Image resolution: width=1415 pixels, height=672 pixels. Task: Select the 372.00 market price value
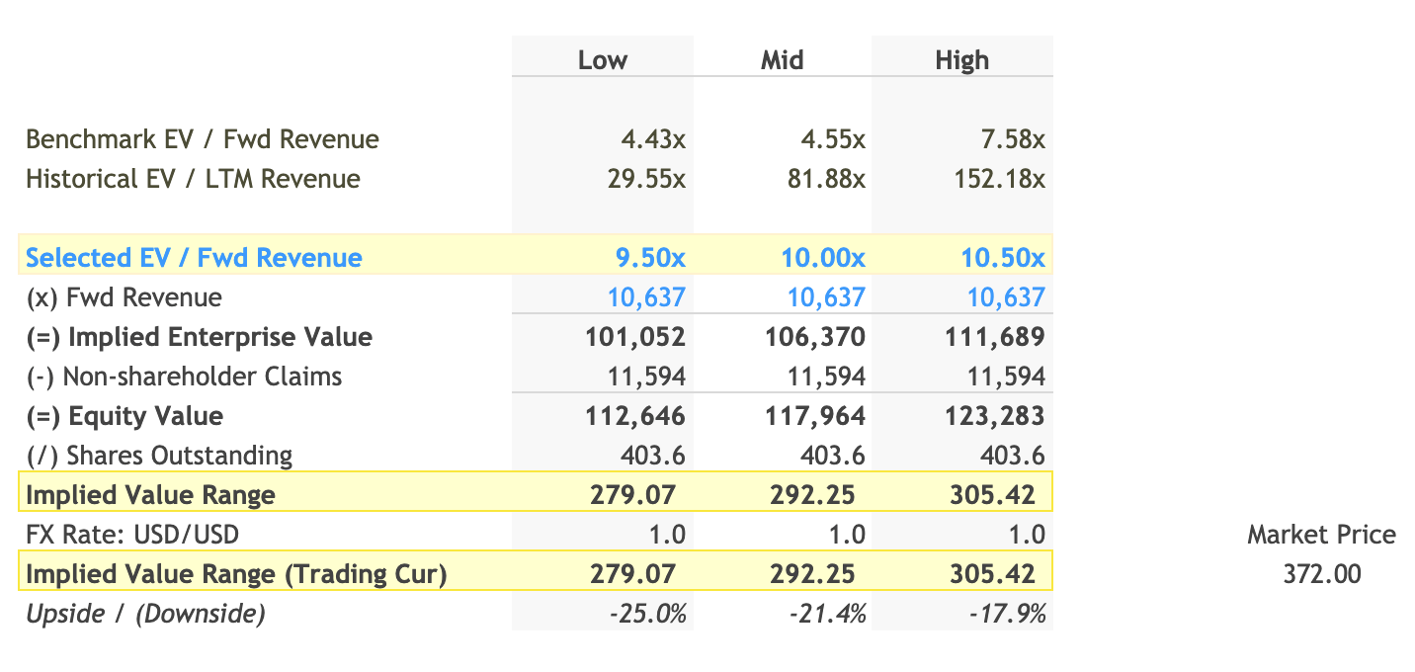pos(1323,573)
